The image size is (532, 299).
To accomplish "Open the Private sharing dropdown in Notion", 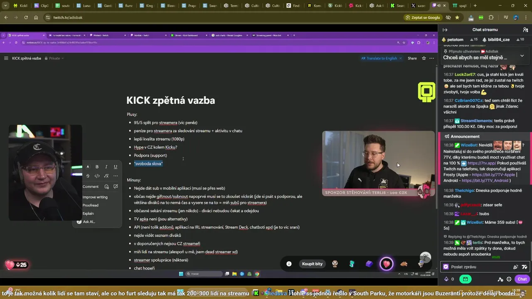I will pyautogui.click(x=54, y=58).
